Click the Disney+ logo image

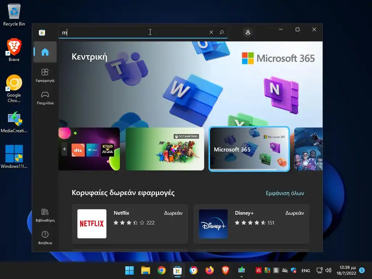click(x=213, y=224)
